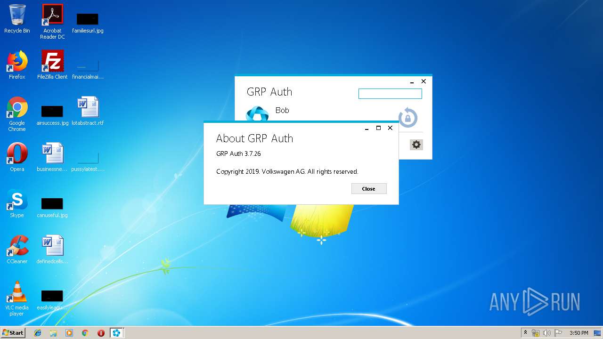This screenshot has height=339, width=603.
Task: Open network status tray icon
Action: pos(536,333)
